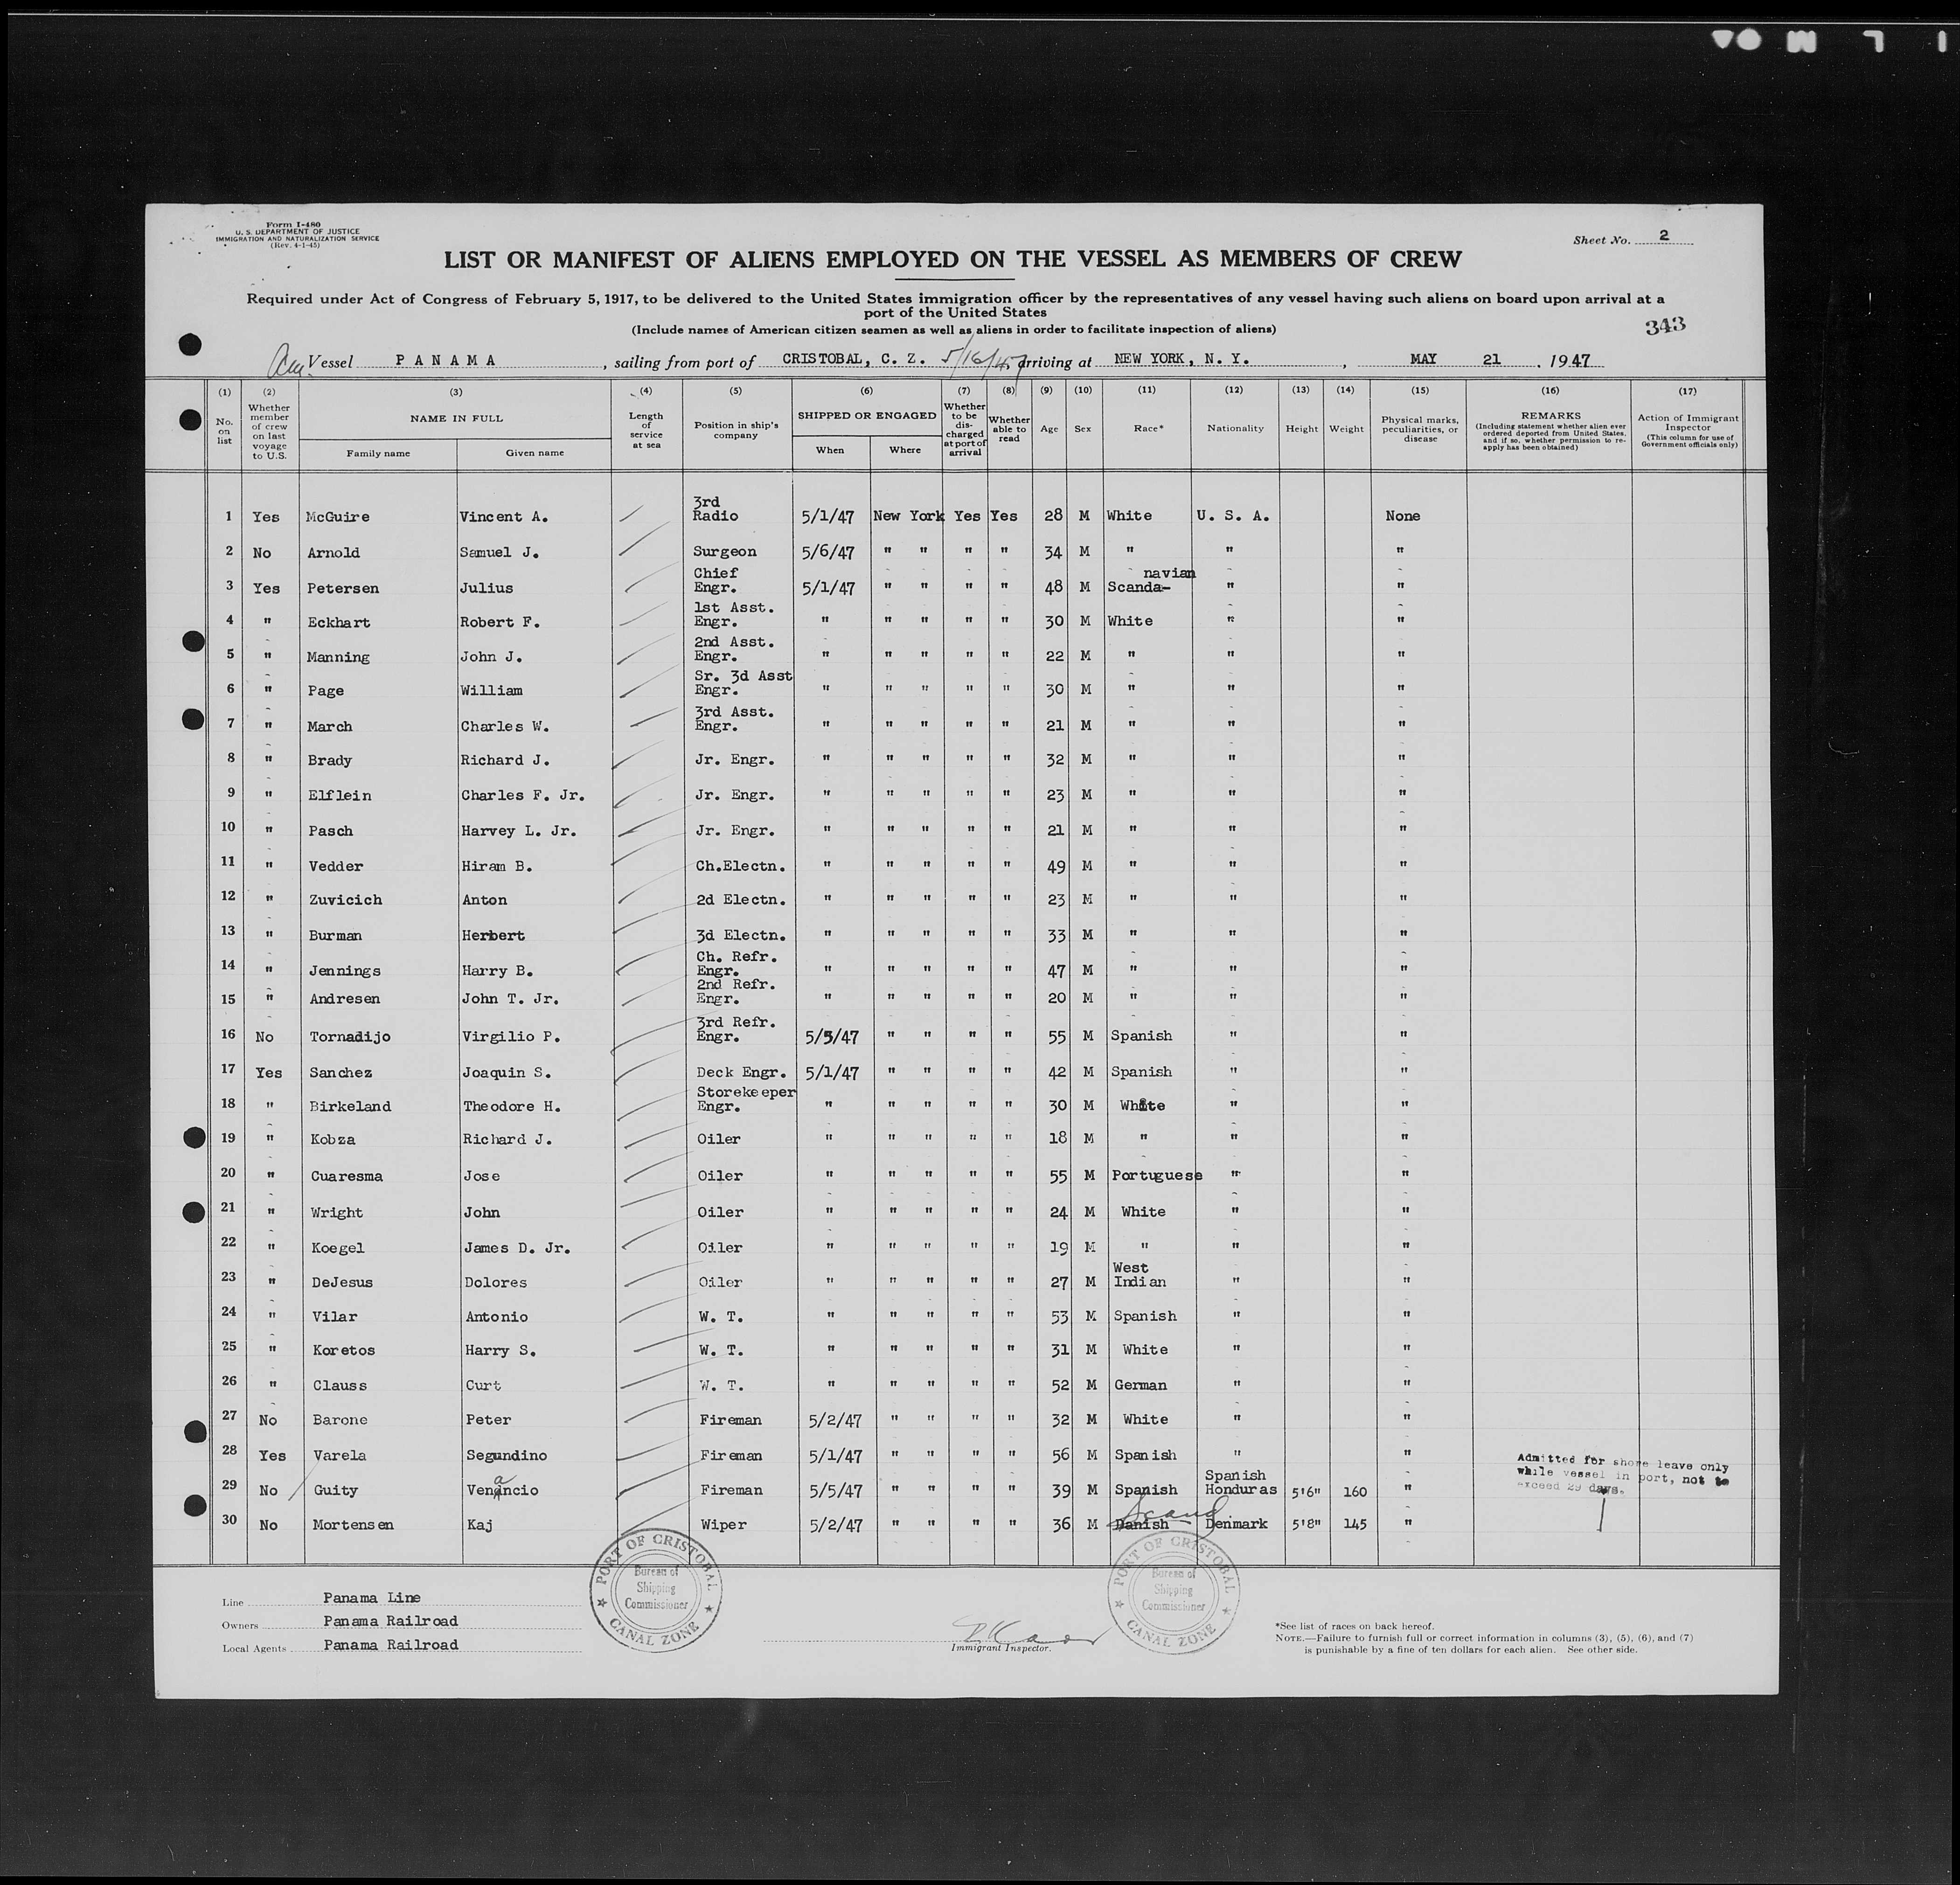Select the surname "Zuvicich"
The width and height of the screenshot is (1960, 1885).
pyautogui.click(x=345, y=900)
